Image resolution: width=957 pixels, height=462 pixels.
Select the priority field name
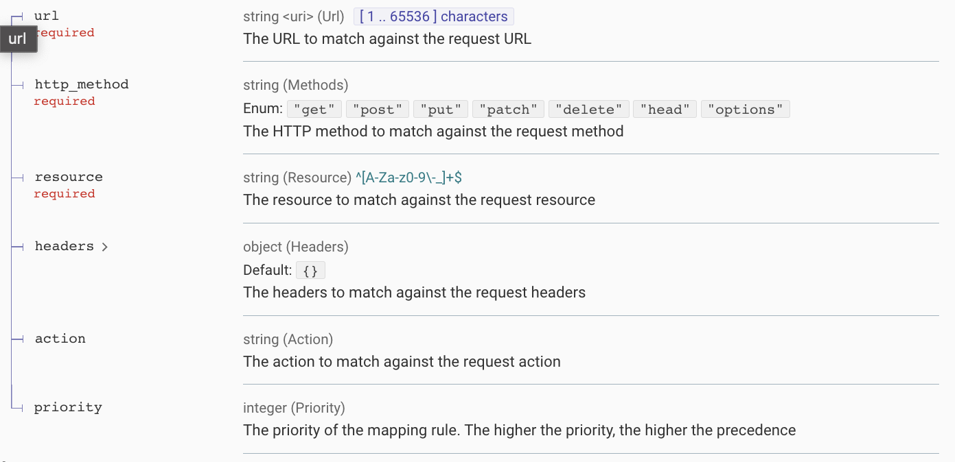coord(67,406)
